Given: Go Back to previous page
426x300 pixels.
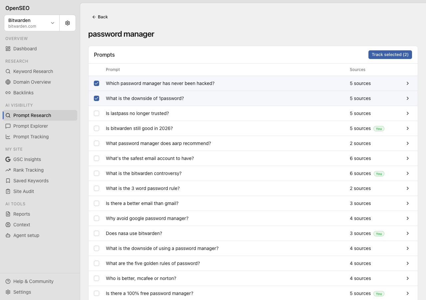Looking at the screenshot, I should [100, 17].
